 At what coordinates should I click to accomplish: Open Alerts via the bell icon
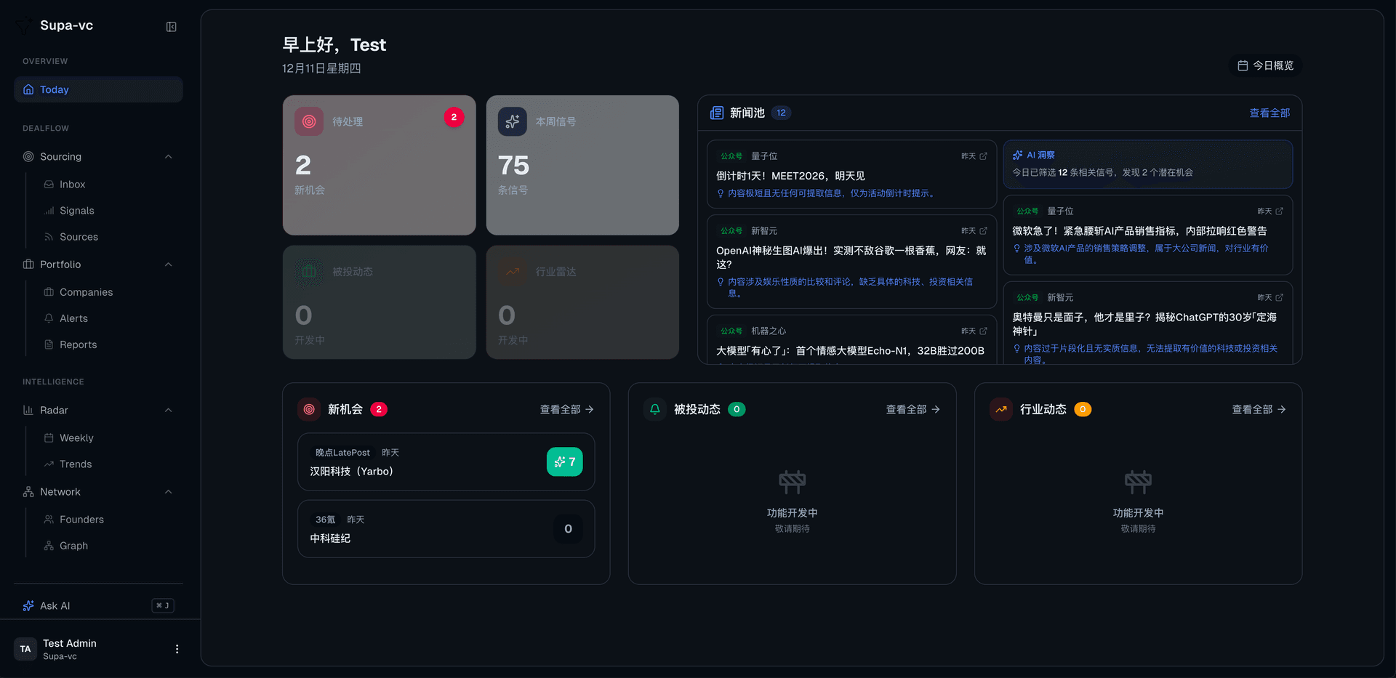(49, 318)
